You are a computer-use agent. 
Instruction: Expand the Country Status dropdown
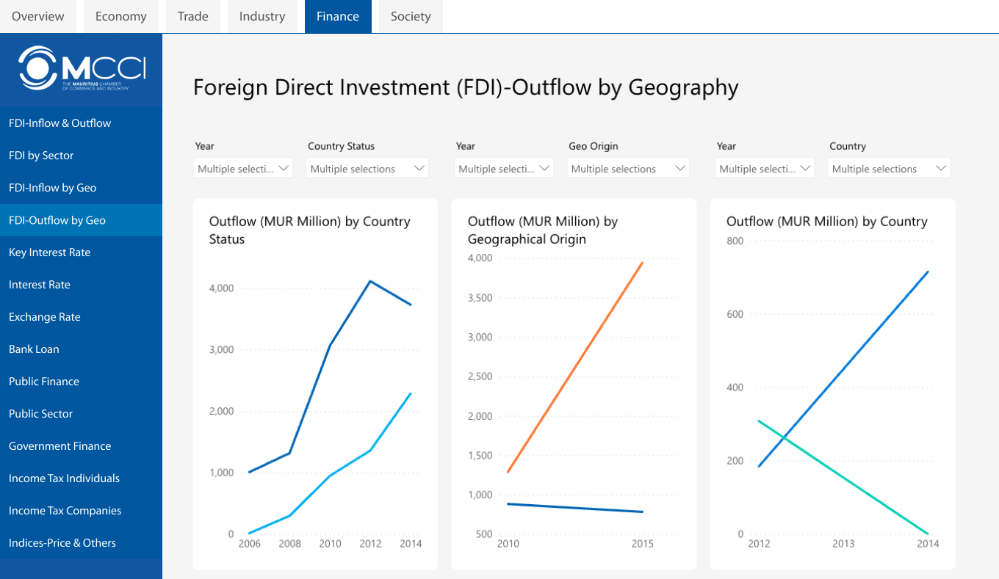pyautogui.click(x=367, y=169)
